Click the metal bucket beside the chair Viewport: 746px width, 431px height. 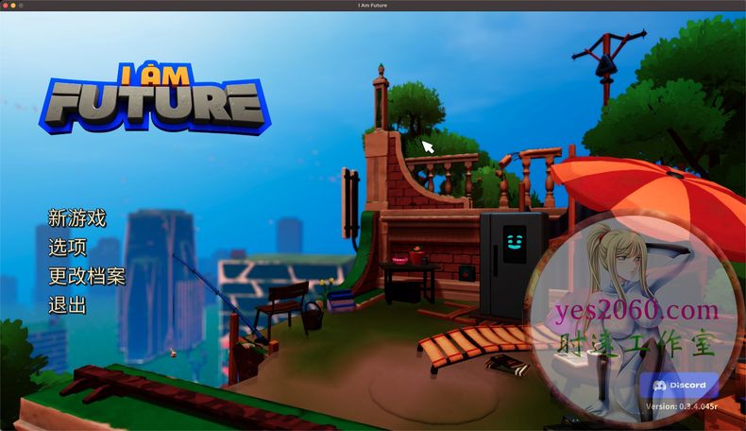(x=311, y=318)
